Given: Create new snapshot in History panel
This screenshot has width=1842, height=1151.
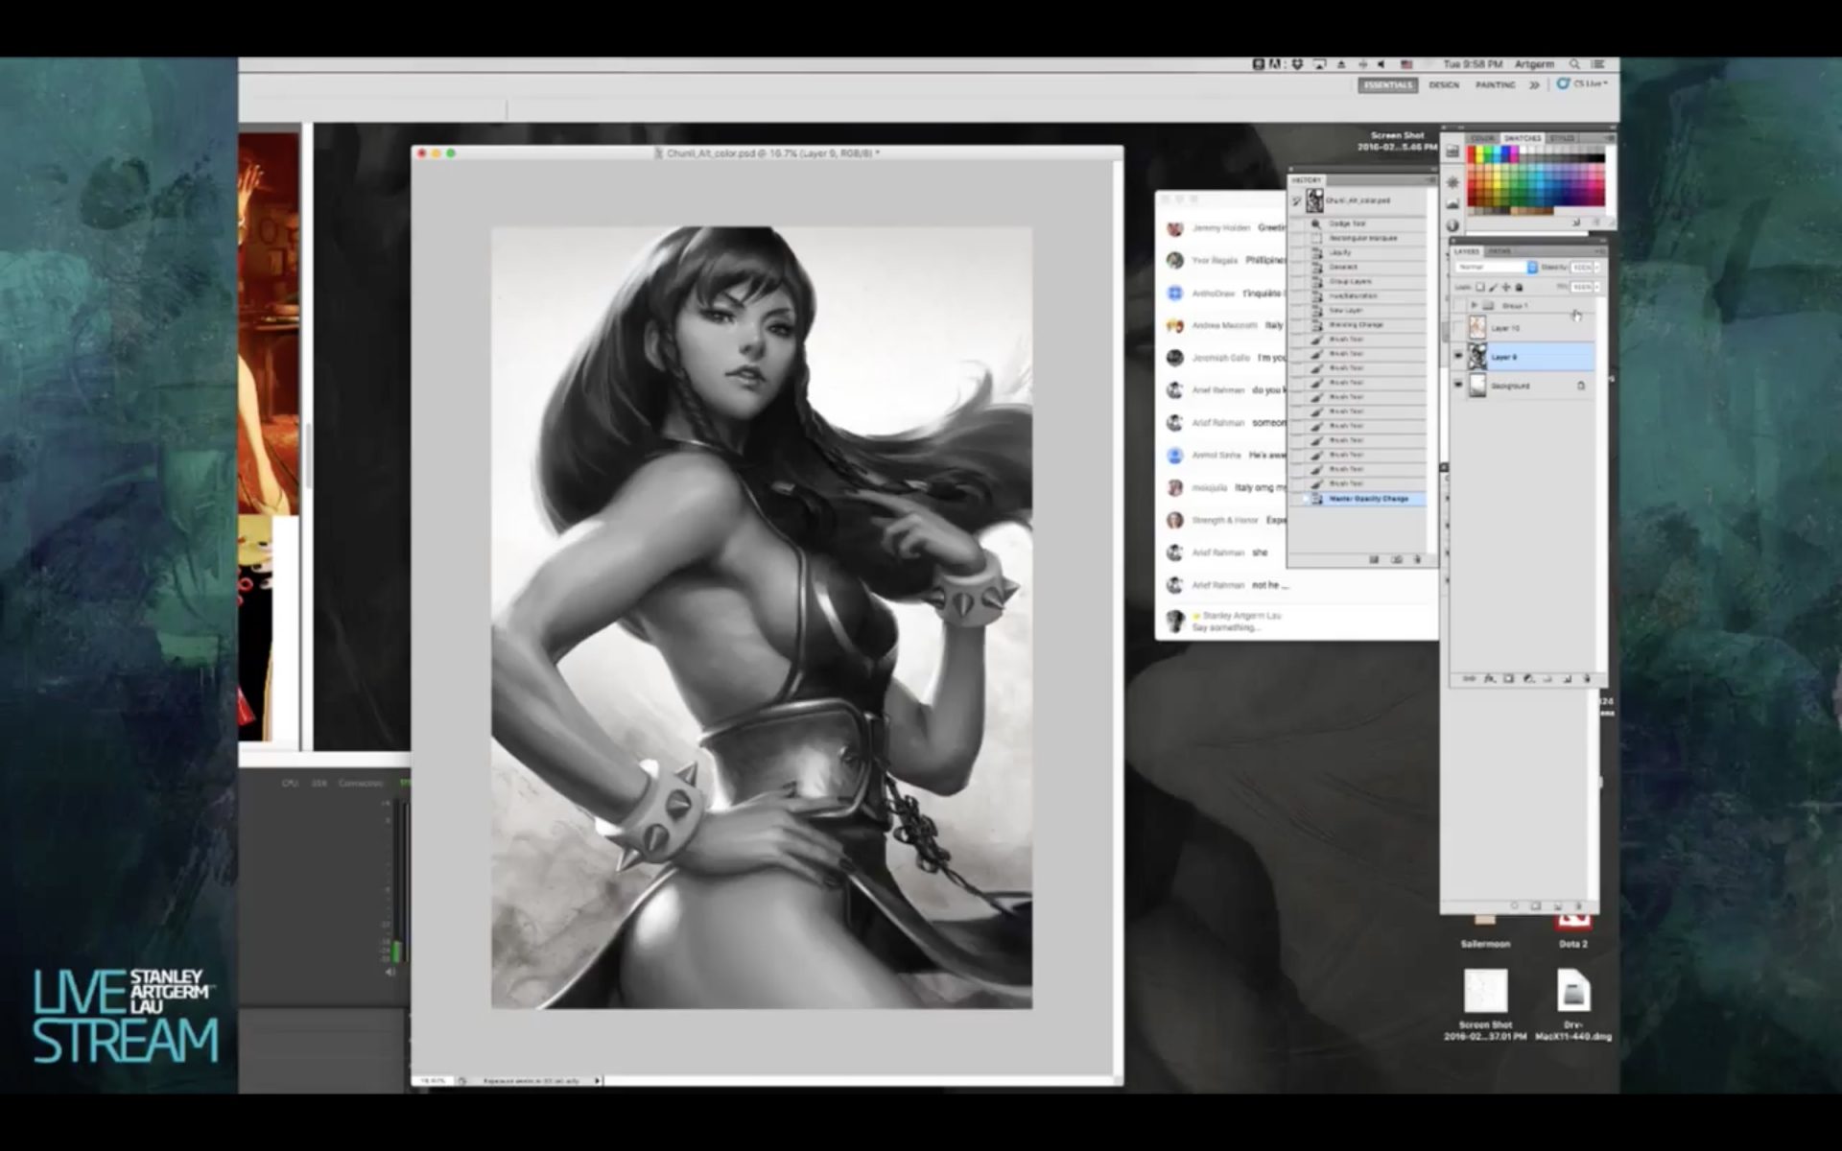Looking at the screenshot, I should [x=1397, y=559].
